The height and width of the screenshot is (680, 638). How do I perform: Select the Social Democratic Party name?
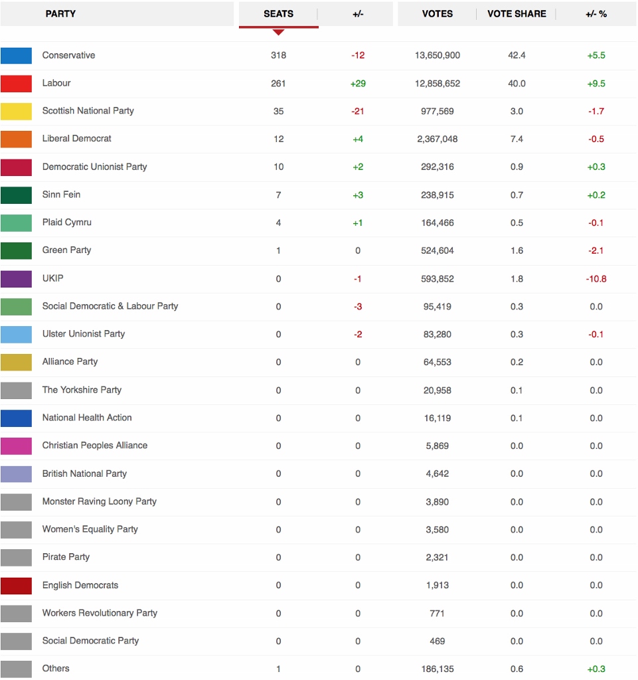(90, 641)
